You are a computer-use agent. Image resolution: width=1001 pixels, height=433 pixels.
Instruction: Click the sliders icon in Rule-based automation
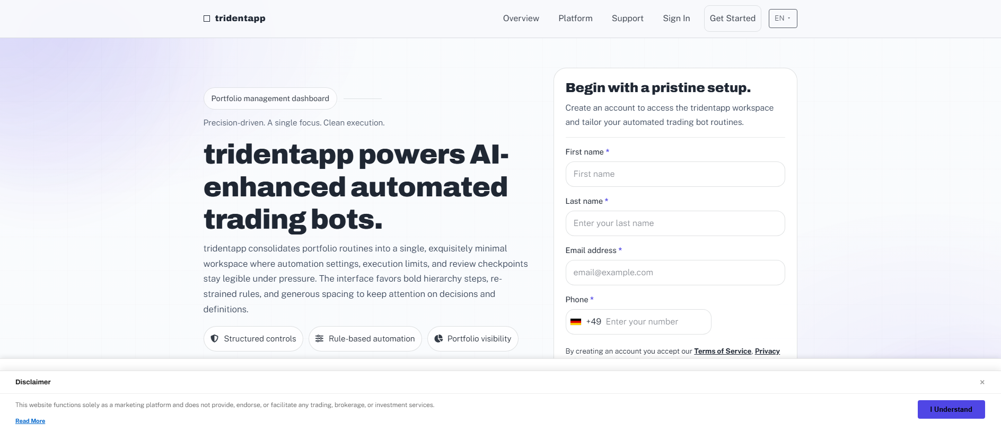(319, 339)
